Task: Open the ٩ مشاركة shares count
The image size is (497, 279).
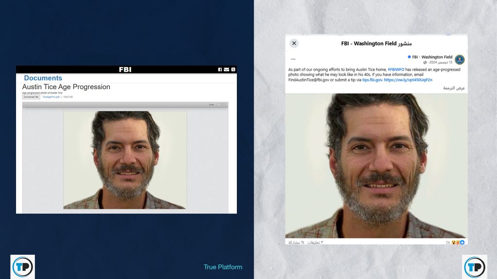Action: click(x=296, y=243)
